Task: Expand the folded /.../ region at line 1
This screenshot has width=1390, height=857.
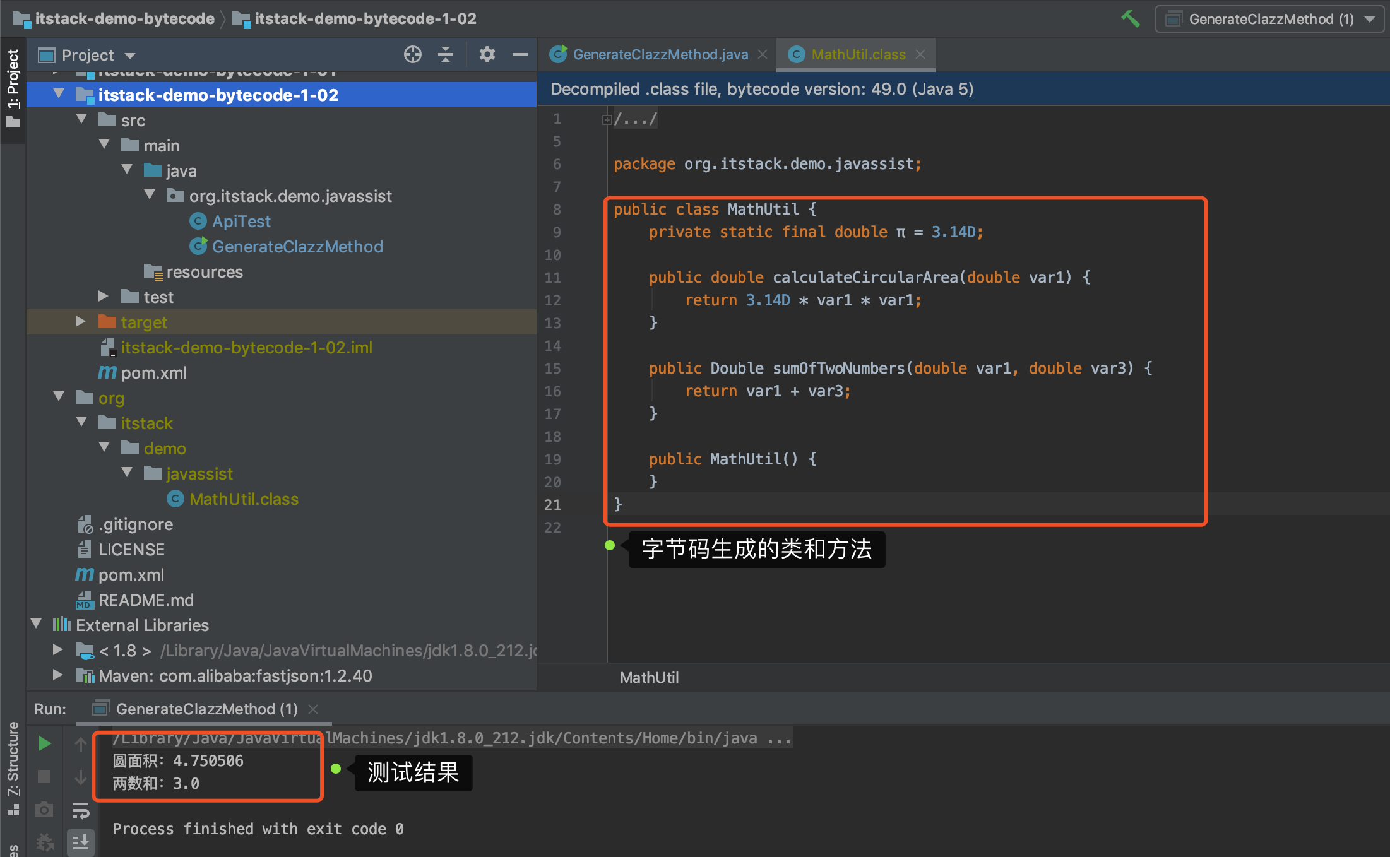Action: click(607, 119)
